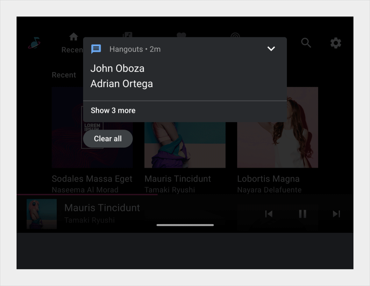Click the notification shade drag handle
370x286 pixels.
(x=185, y=225)
